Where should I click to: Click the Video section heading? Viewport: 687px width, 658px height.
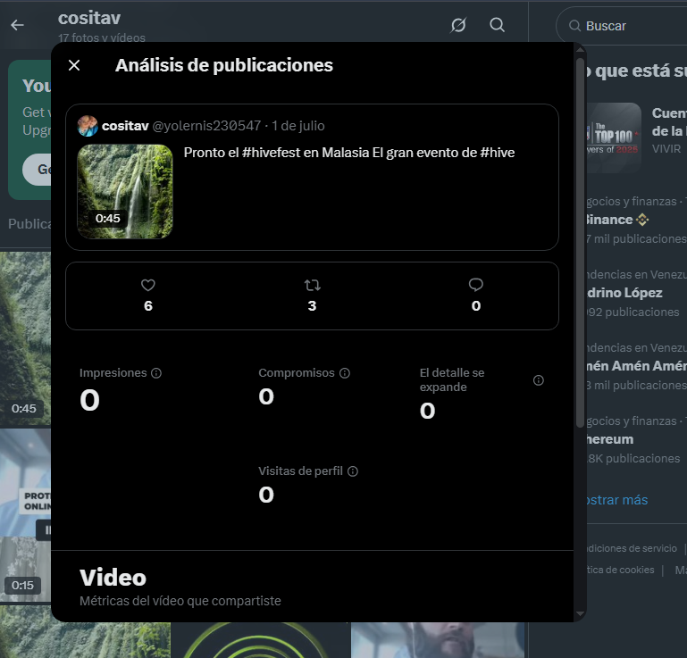(x=113, y=578)
